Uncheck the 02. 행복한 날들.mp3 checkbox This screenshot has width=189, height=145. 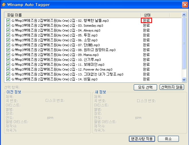pos(8,21)
